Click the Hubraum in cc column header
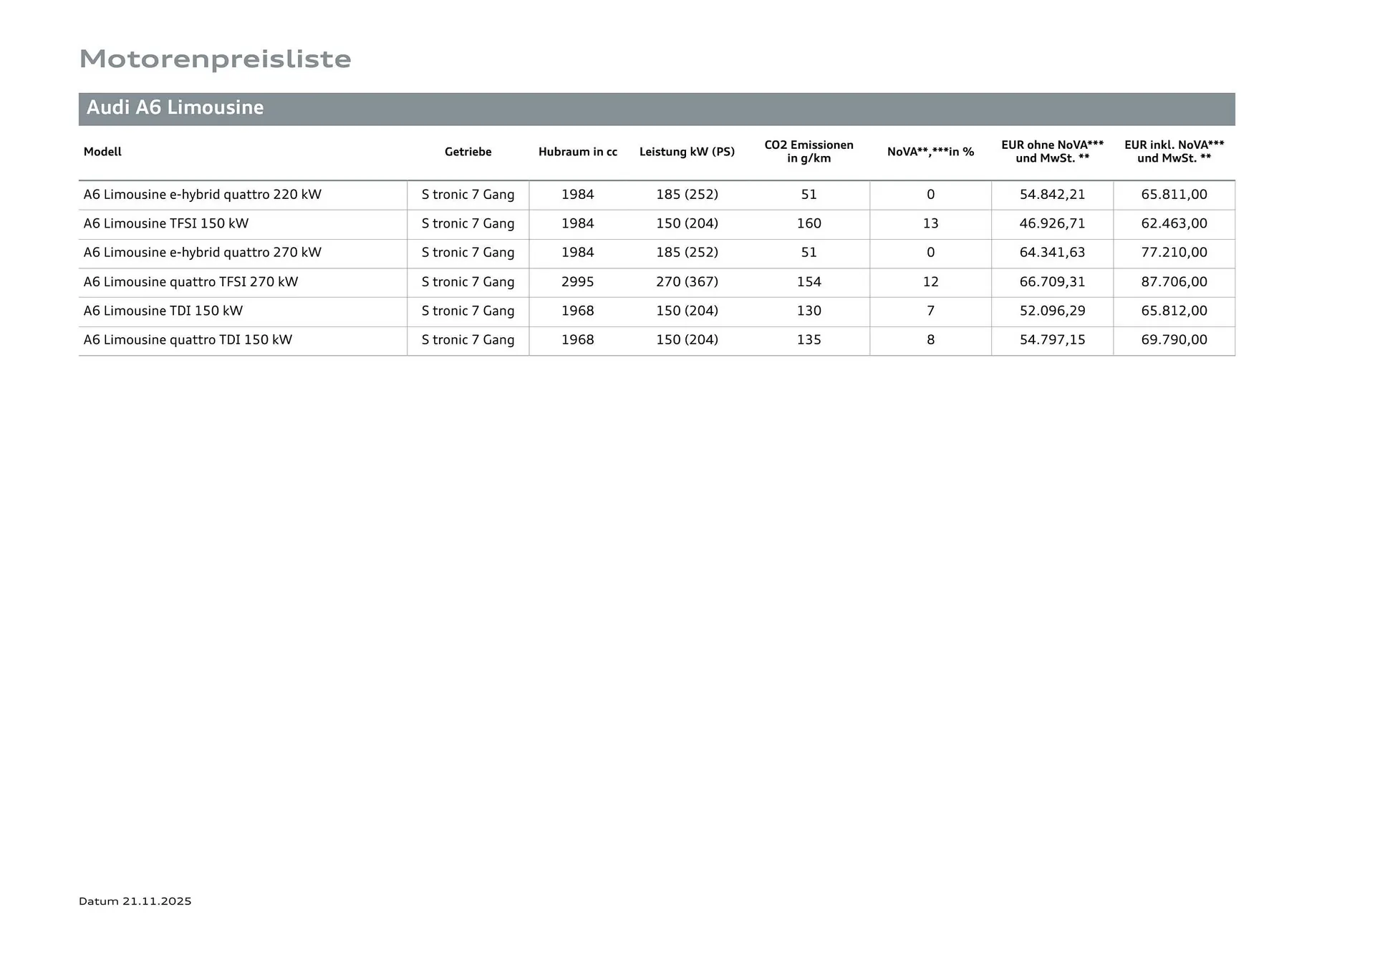Image resolution: width=1375 pixels, height=972 pixels. (x=577, y=152)
